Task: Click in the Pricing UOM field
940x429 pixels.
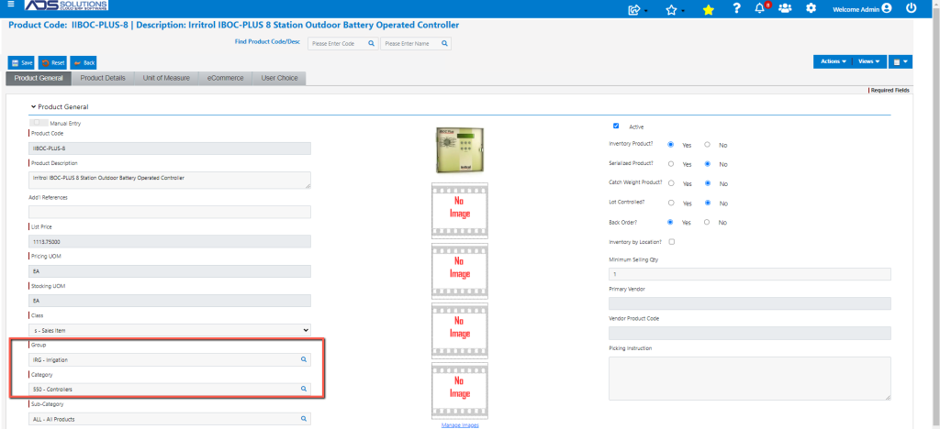Action: pyautogui.click(x=170, y=271)
